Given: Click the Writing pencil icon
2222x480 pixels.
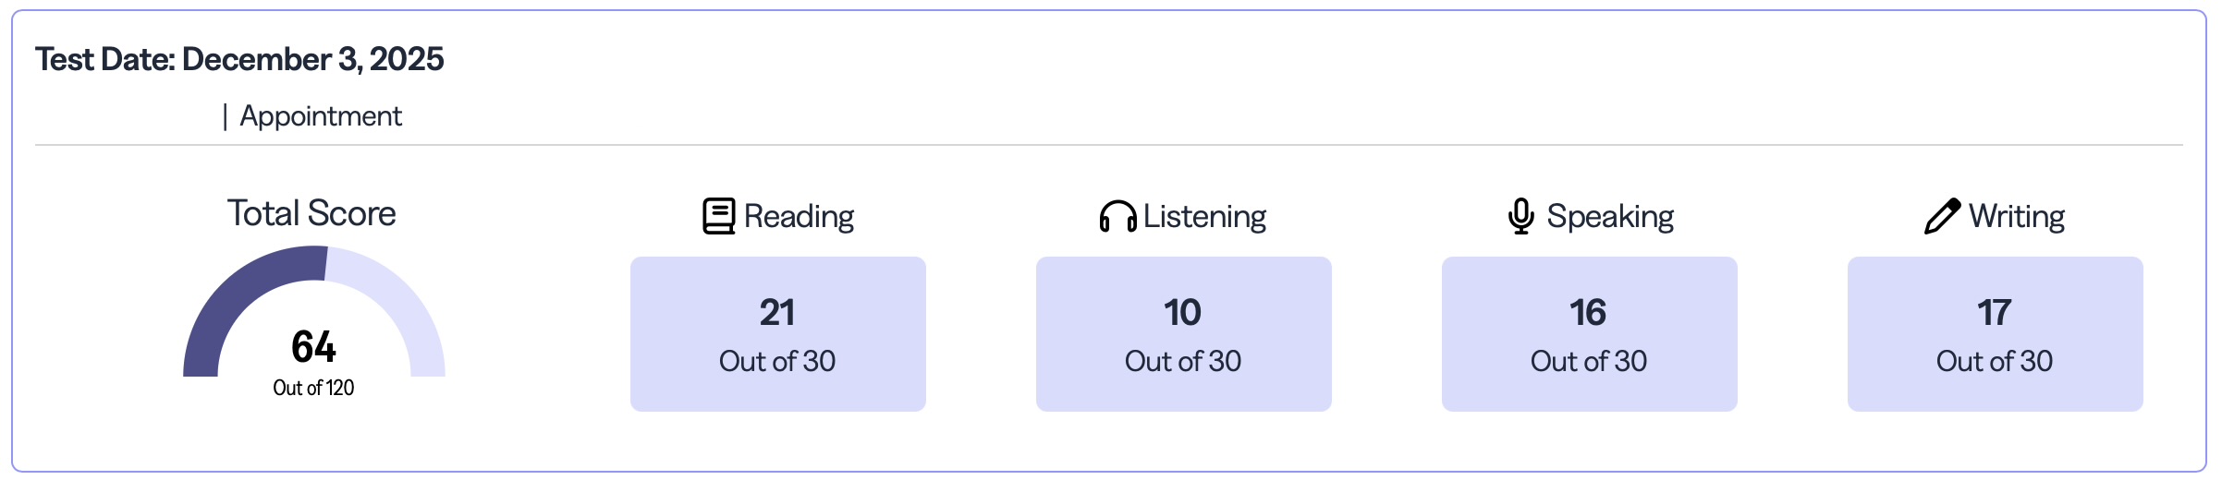Looking at the screenshot, I should point(1942,216).
